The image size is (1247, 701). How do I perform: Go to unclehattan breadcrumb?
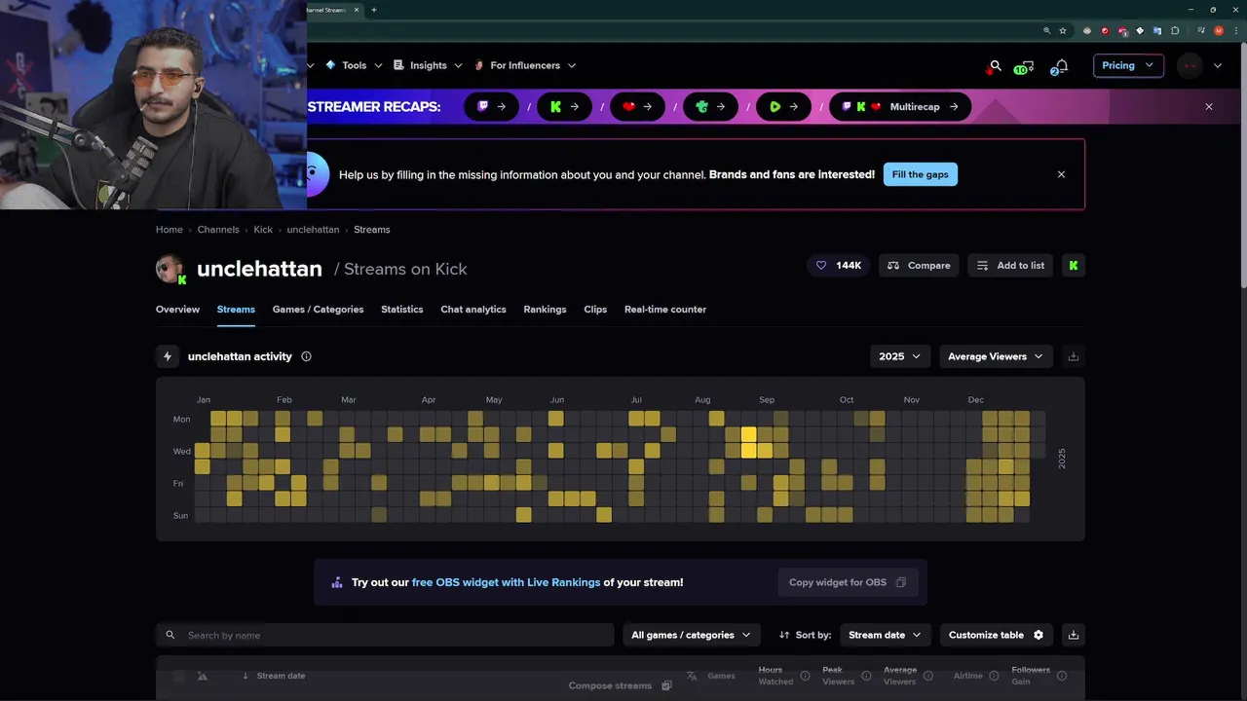[x=313, y=230]
